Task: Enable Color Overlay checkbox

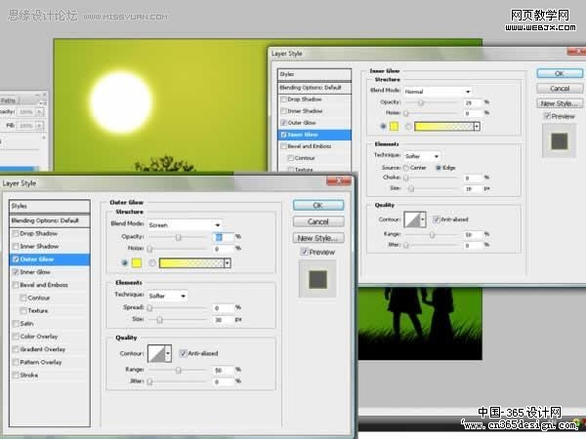Action: [x=16, y=337]
